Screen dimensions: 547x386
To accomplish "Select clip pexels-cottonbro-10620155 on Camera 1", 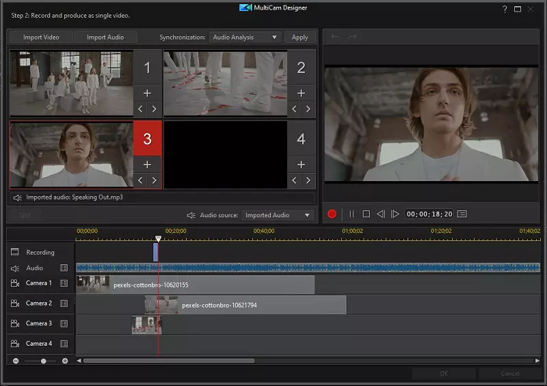I will (x=196, y=285).
